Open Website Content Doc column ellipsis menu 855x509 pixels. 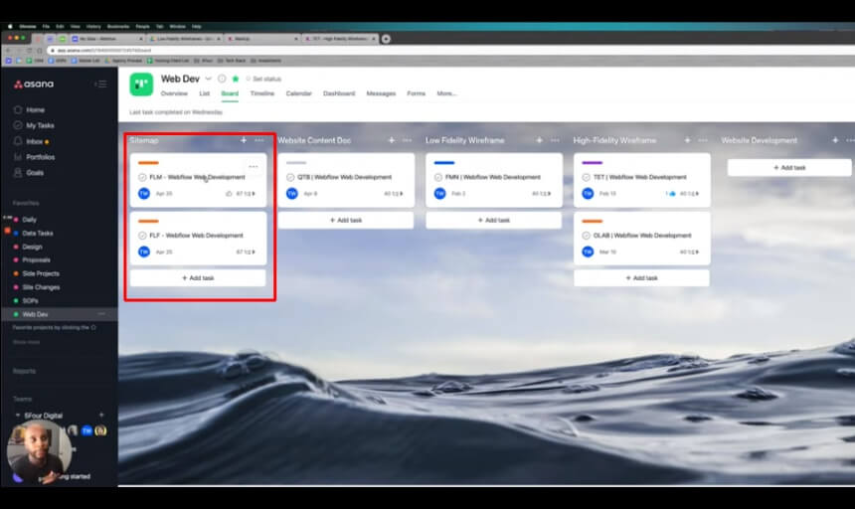[407, 140]
